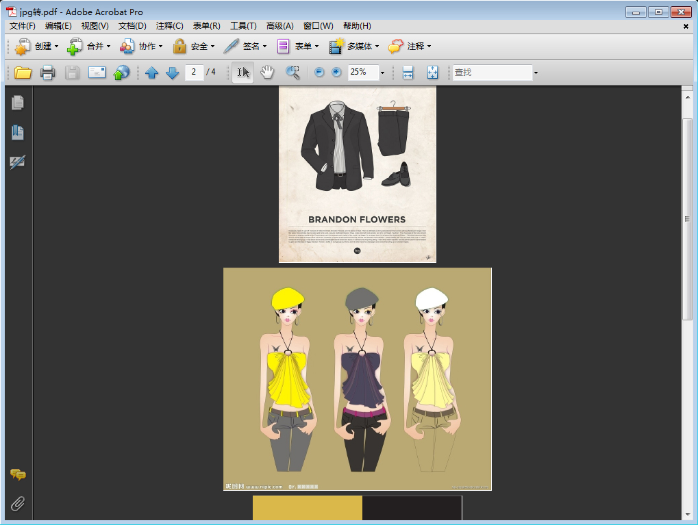Click the Print icon
Viewport: 698px width, 525px height.
[48, 72]
